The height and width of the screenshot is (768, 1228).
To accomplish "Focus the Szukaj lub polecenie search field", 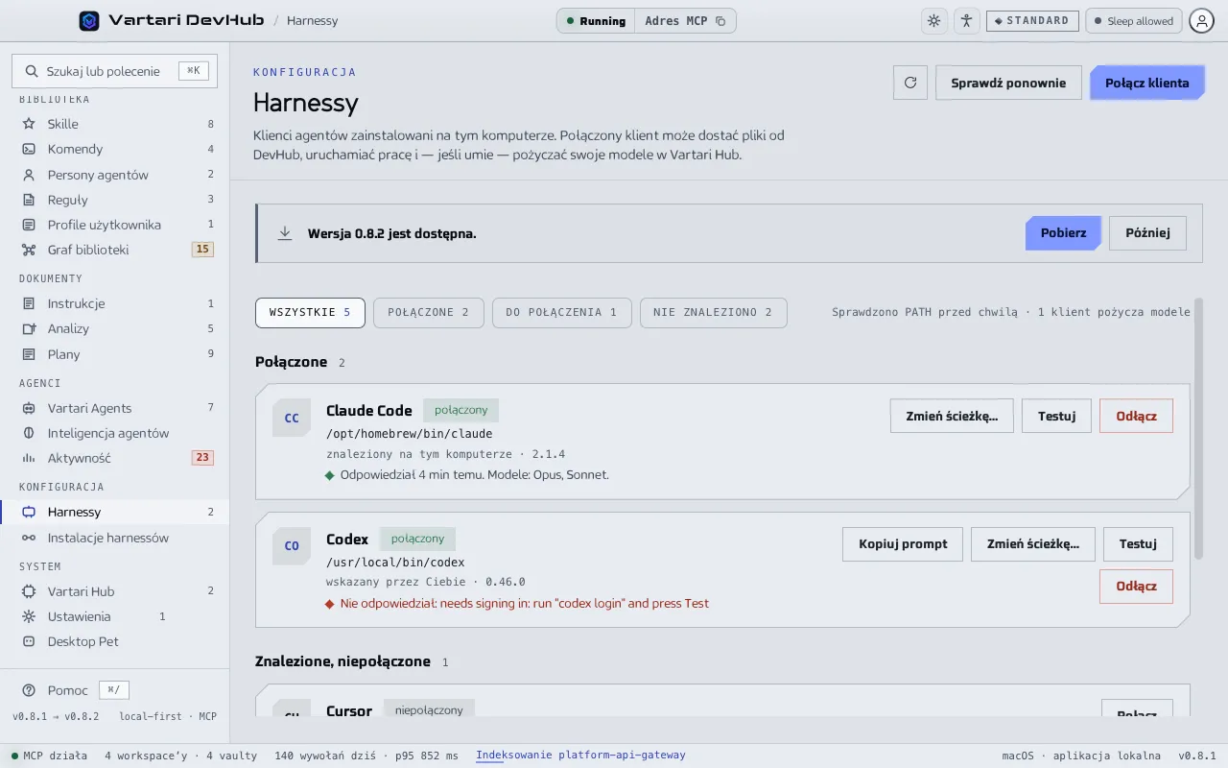I will click(114, 71).
